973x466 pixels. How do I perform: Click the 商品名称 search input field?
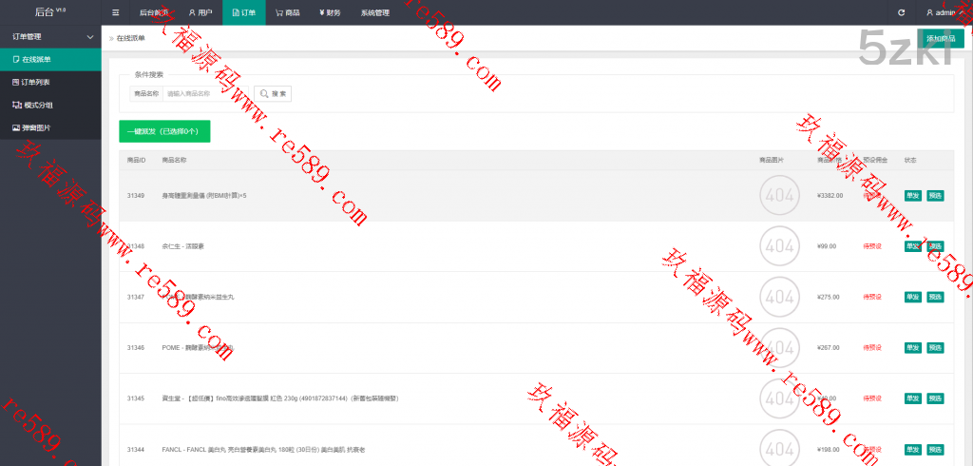coord(204,93)
